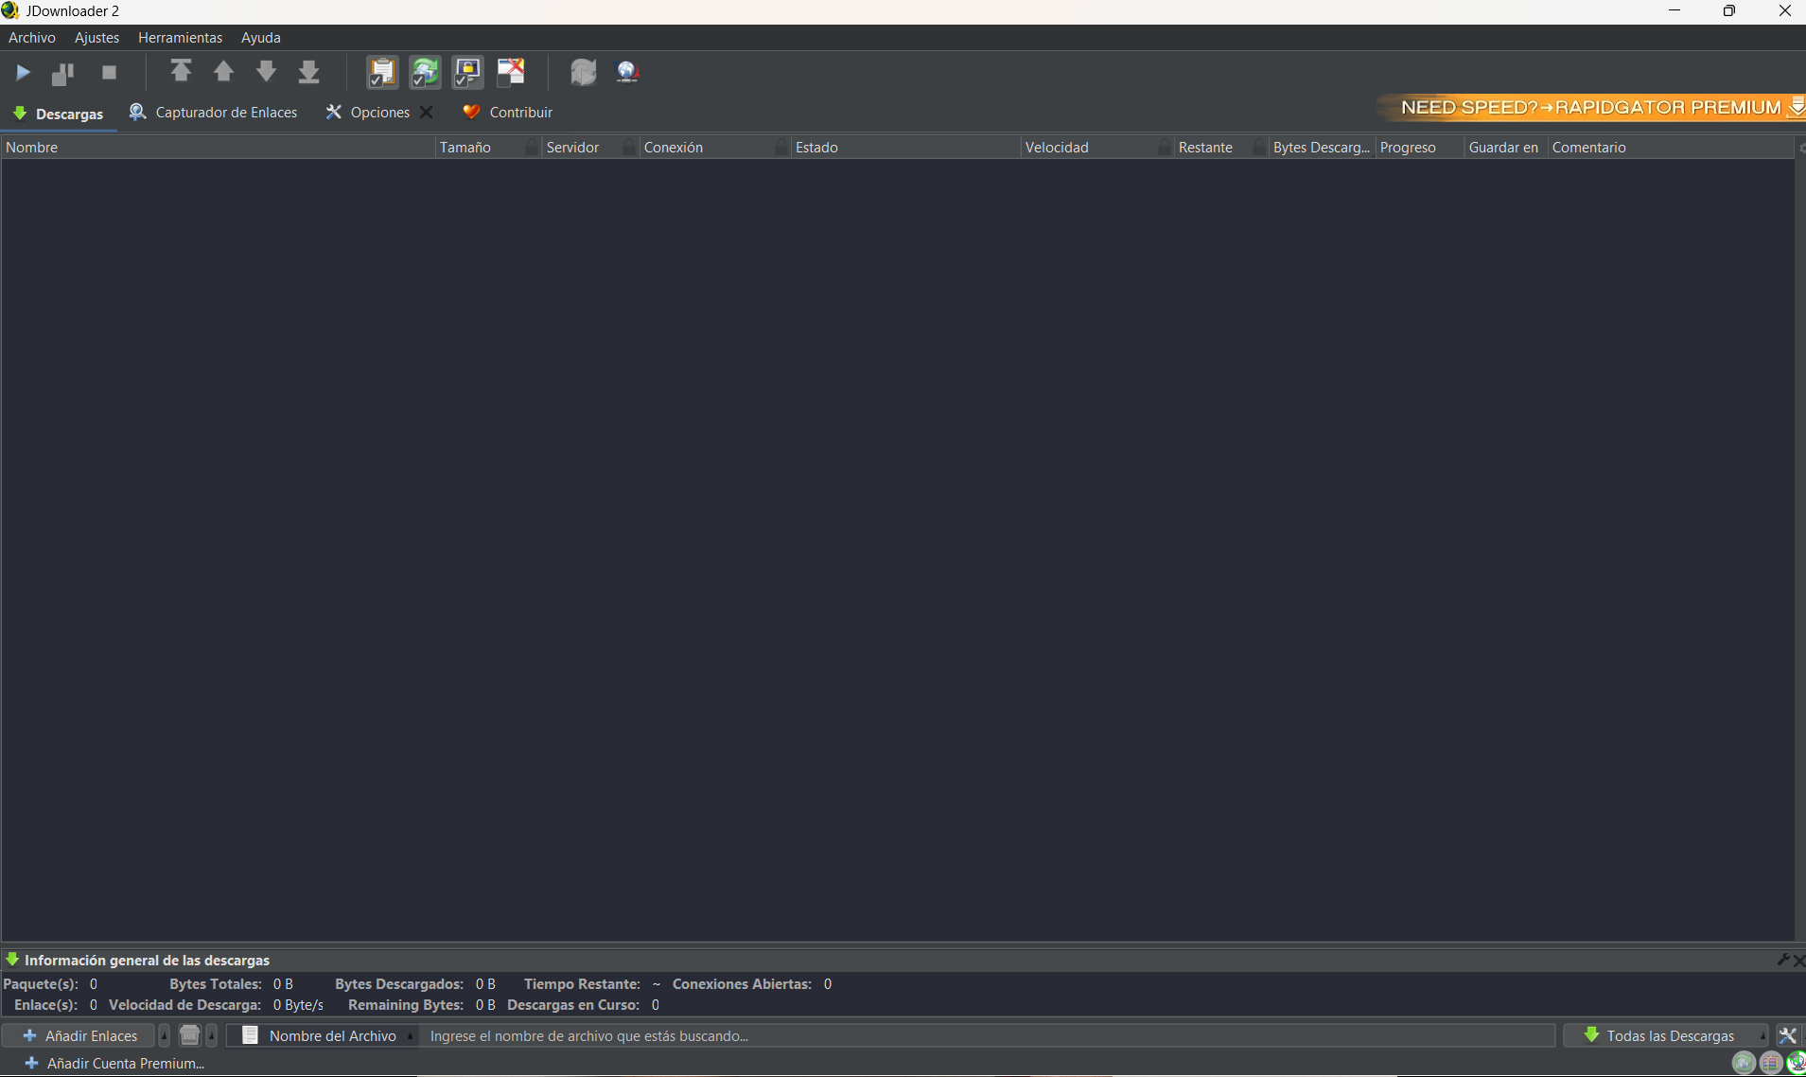Open the Herramientas menu
Image resolution: width=1806 pixels, height=1077 pixels.
[x=181, y=38]
